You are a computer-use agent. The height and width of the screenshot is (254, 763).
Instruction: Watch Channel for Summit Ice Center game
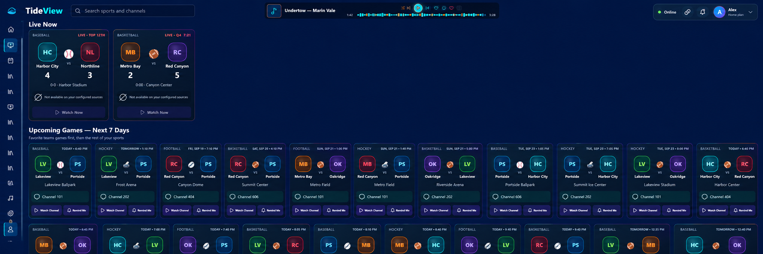576,210
